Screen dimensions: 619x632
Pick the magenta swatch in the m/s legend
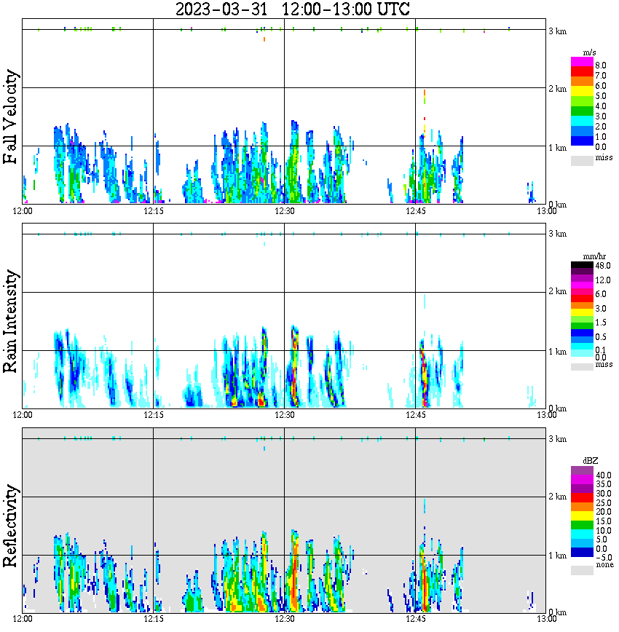pyautogui.click(x=582, y=61)
